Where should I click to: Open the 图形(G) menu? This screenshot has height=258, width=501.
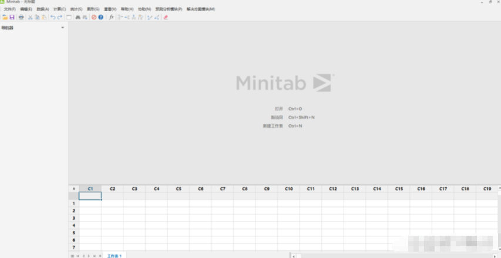tap(93, 9)
